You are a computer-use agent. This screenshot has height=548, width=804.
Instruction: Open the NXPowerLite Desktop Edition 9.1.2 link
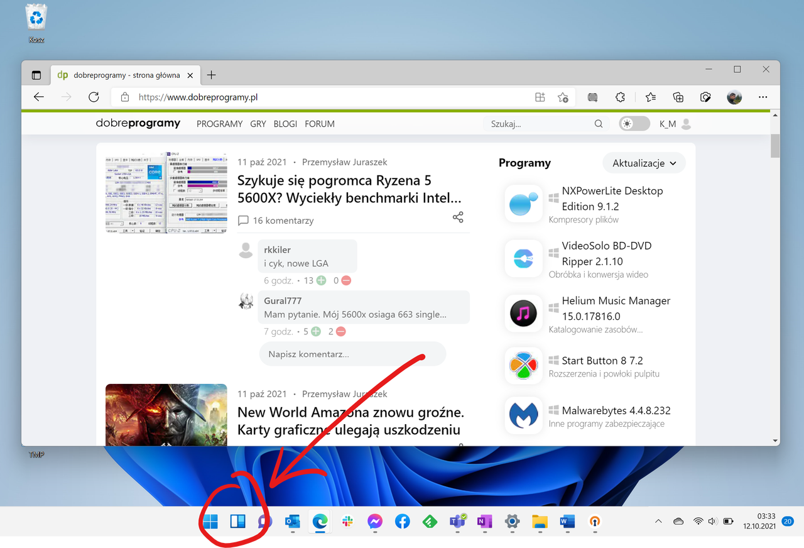tap(612, 199)
